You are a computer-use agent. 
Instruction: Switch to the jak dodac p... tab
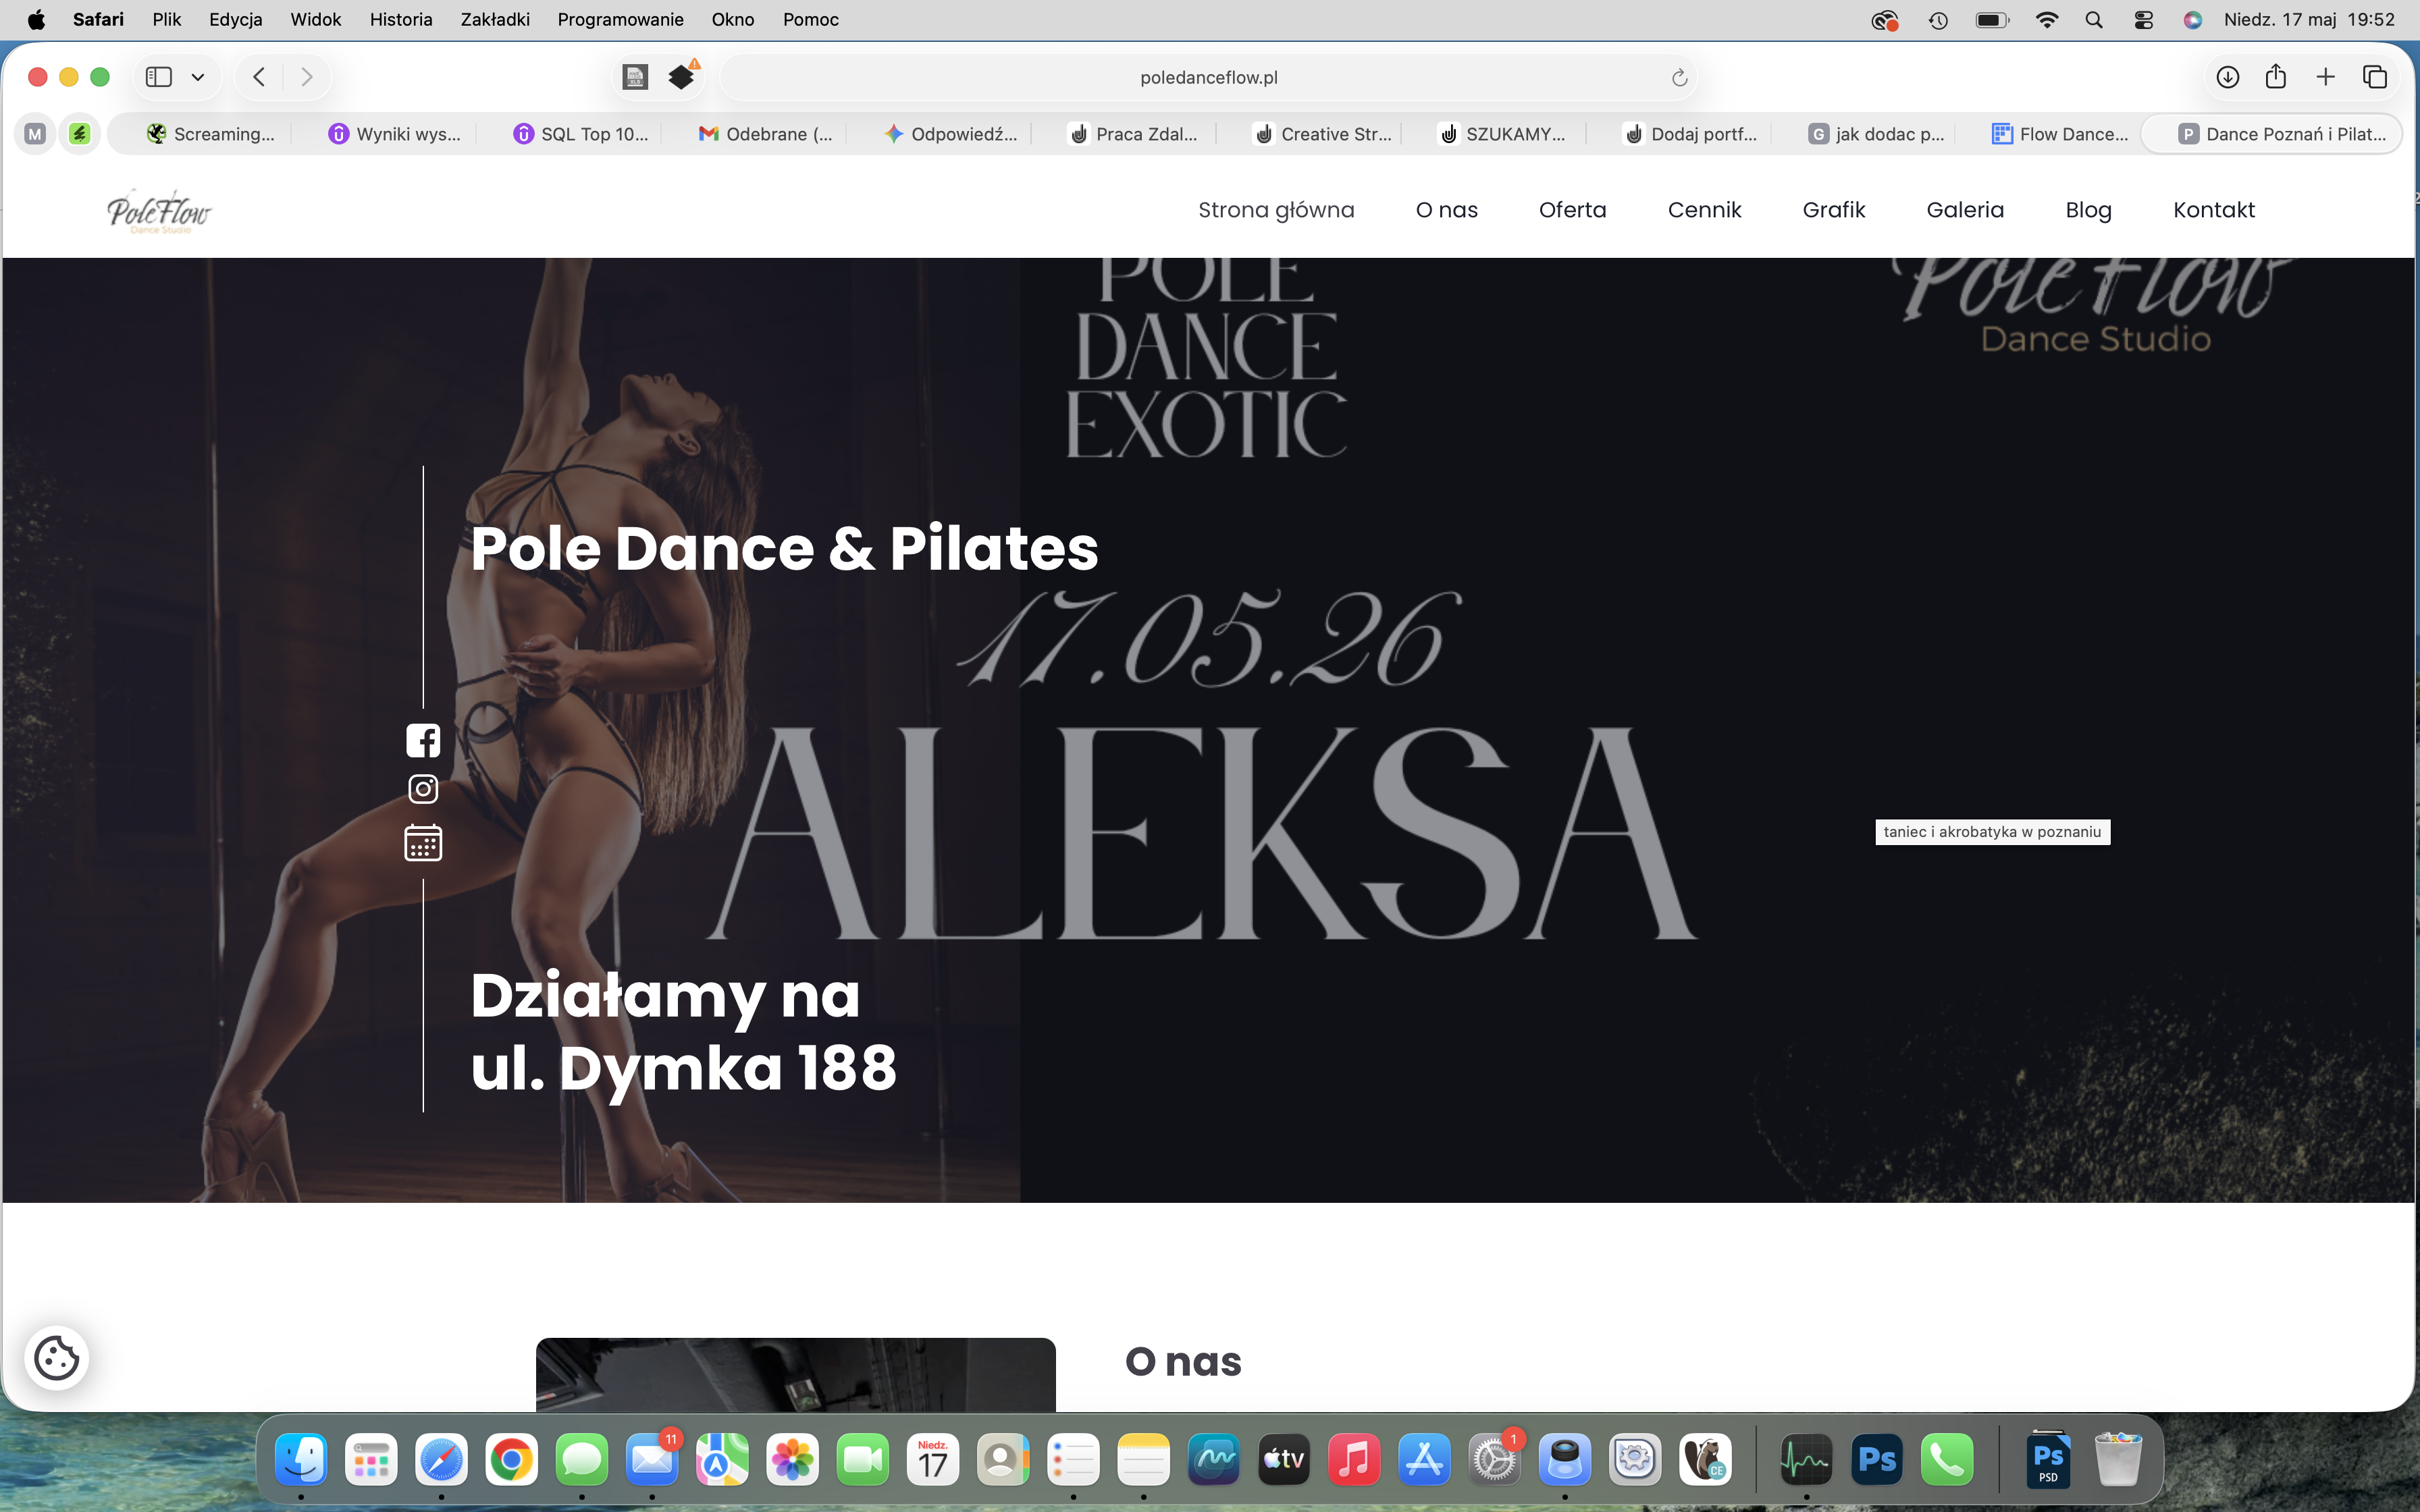coord(1875,134)
